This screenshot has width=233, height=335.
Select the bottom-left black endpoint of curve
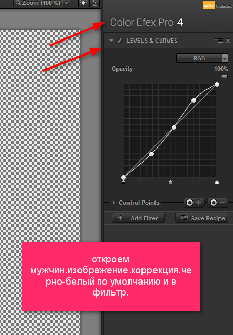coord(123,177)
